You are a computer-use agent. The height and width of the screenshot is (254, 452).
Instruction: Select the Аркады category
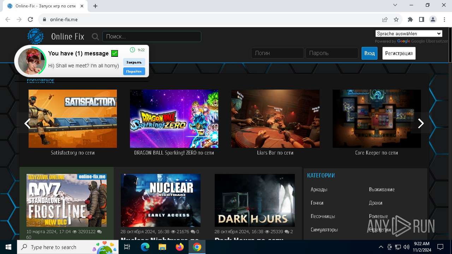(319, 189)
